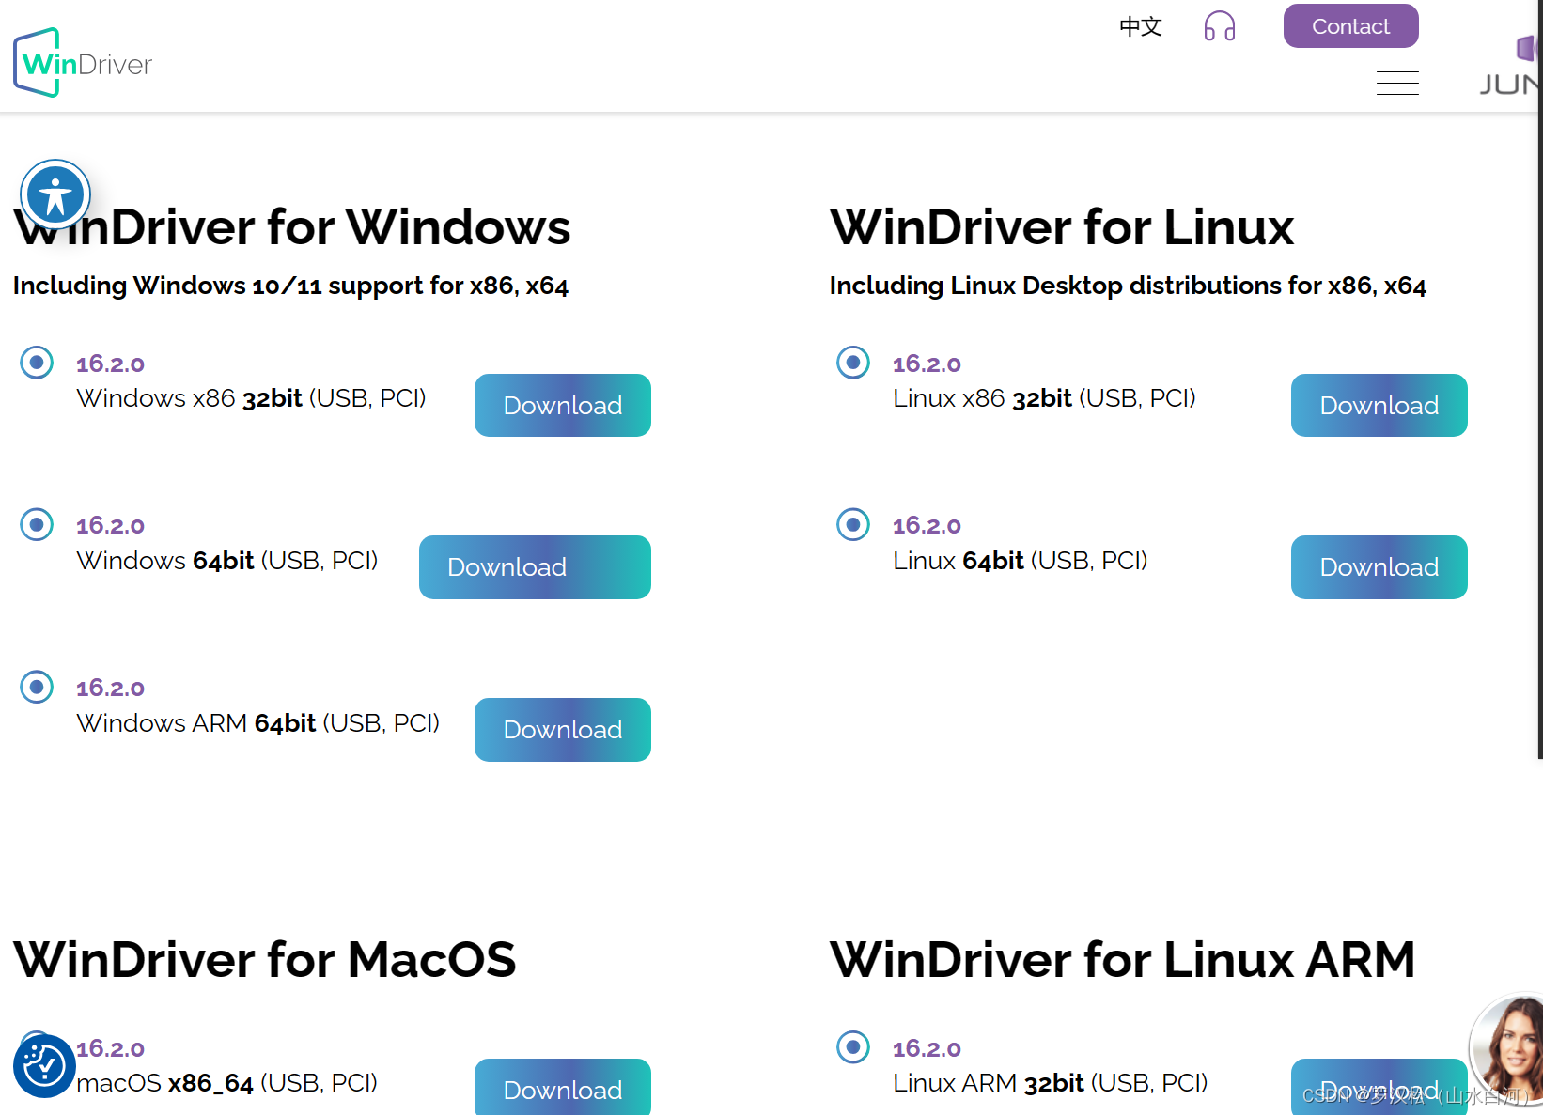The image size is (1543, 1115).
Task: Open chat assistant avatar
Action: click(1509, 1050)
